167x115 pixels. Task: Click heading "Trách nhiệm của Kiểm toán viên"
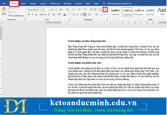pyautogui.click(x=84, y=63)
